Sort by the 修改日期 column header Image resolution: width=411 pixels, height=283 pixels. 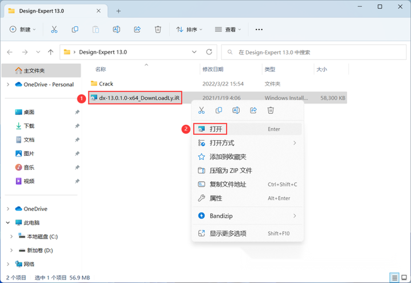tap(213, 69)
